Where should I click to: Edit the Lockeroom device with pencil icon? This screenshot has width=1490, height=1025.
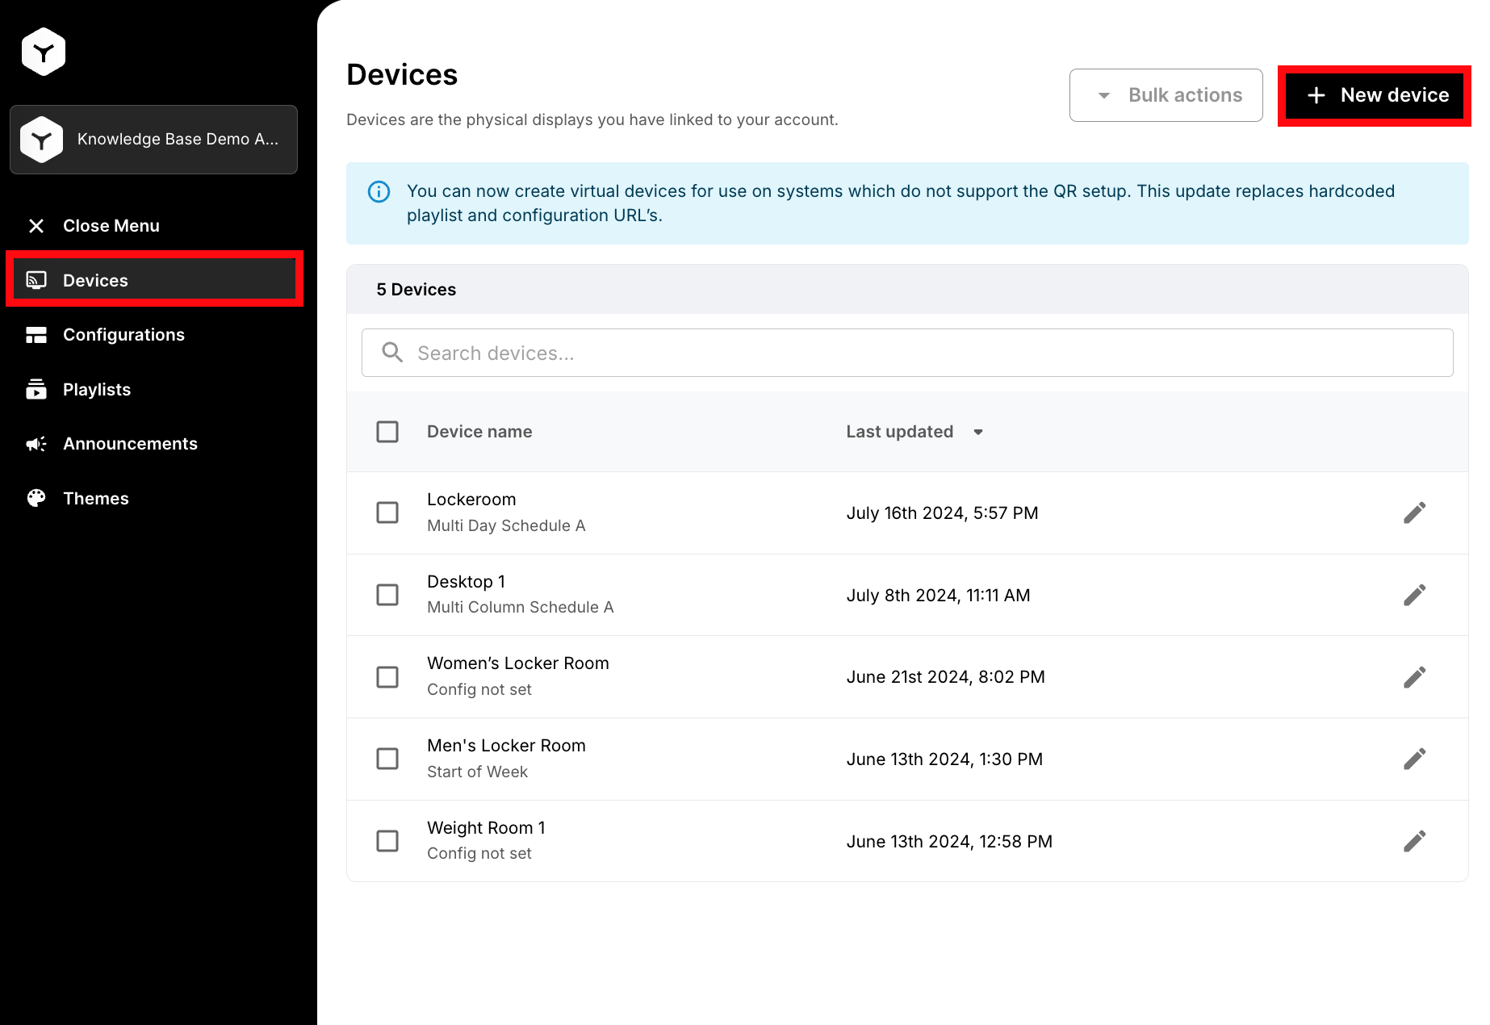[1414, 512]
